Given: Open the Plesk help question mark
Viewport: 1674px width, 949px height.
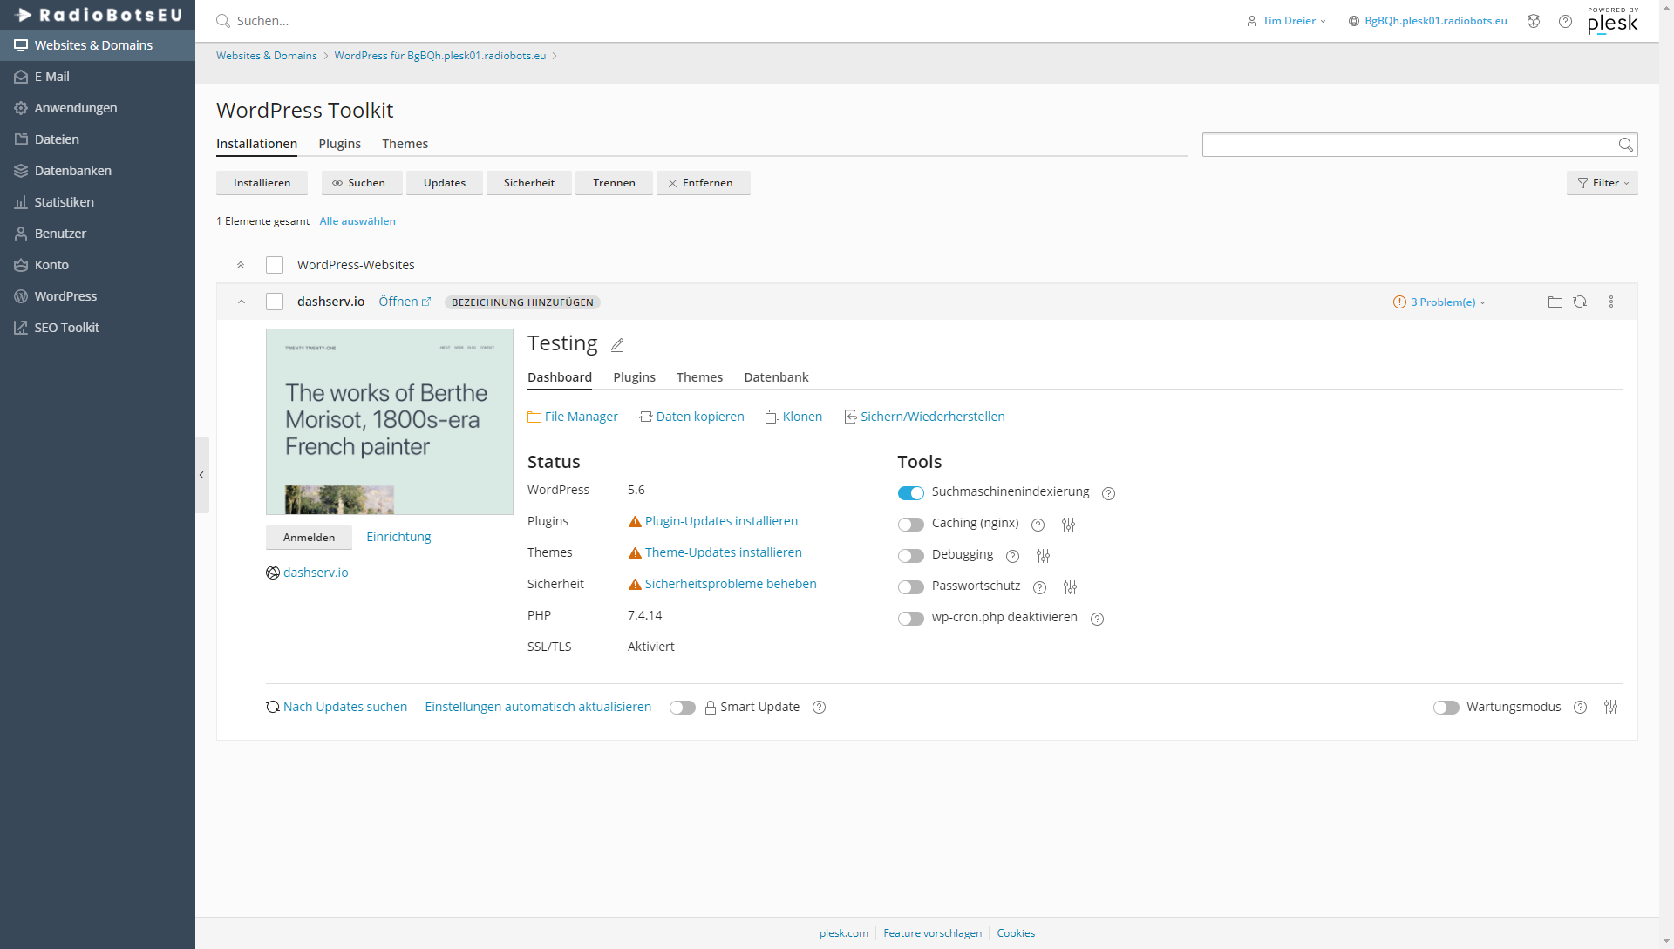Looking at the screenshot, I should (x=1565, y=21).
